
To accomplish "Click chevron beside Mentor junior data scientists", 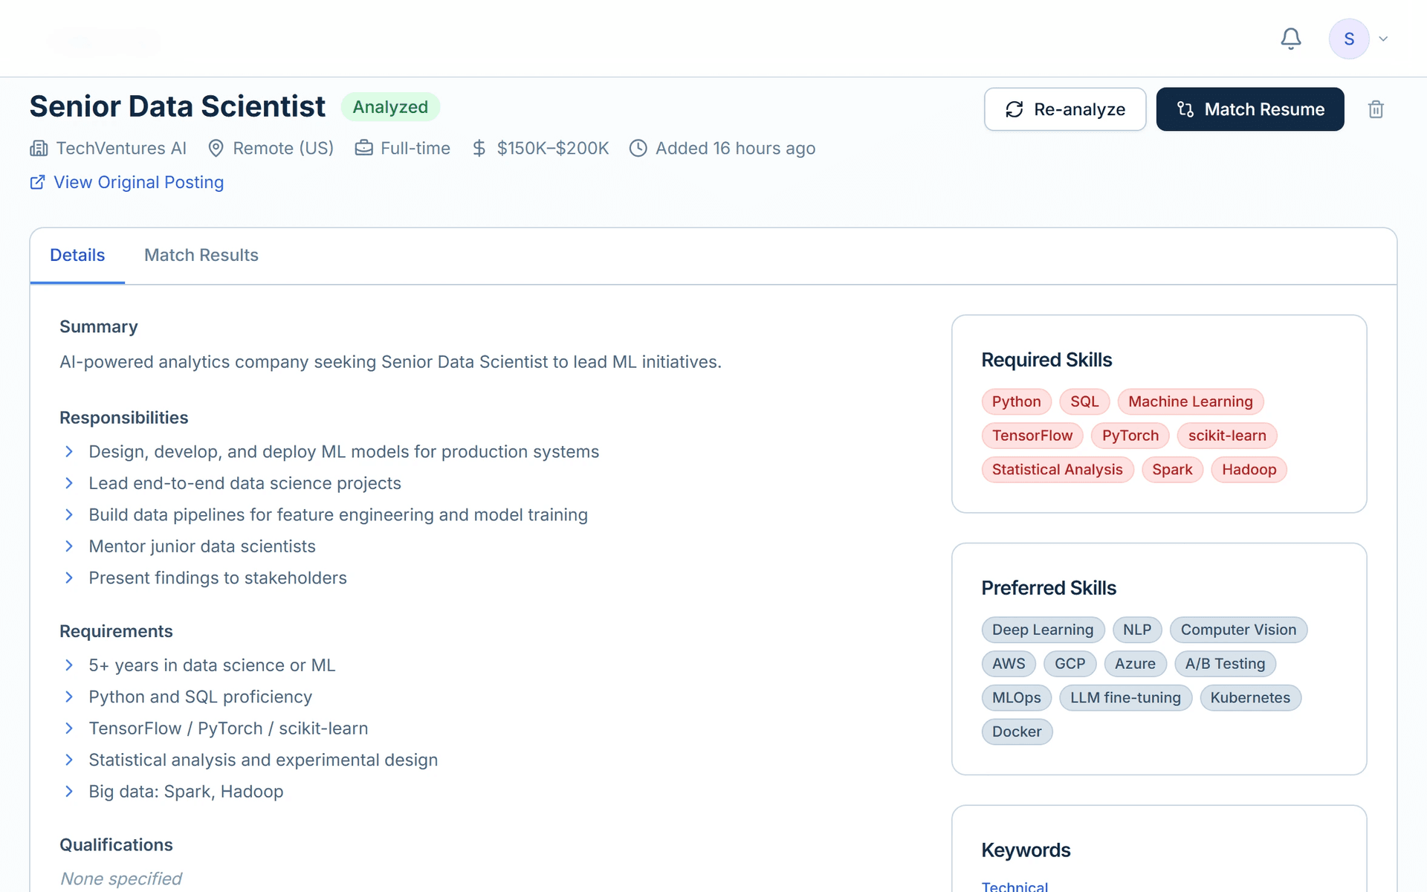I will (x=69, y=546).
